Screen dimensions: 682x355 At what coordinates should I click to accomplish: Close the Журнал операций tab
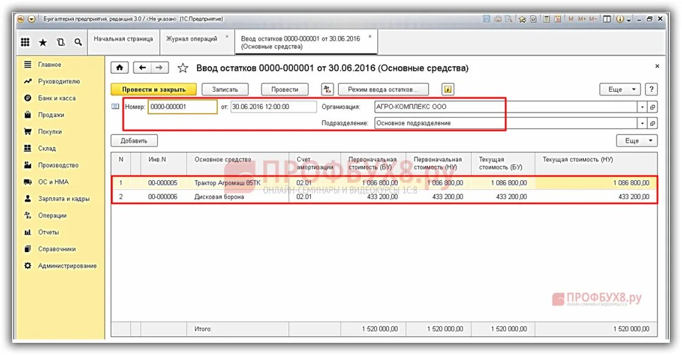point(227,37)
